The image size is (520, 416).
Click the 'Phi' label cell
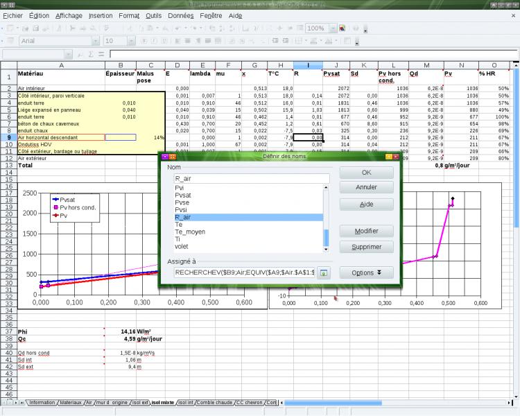pos(61,331)
